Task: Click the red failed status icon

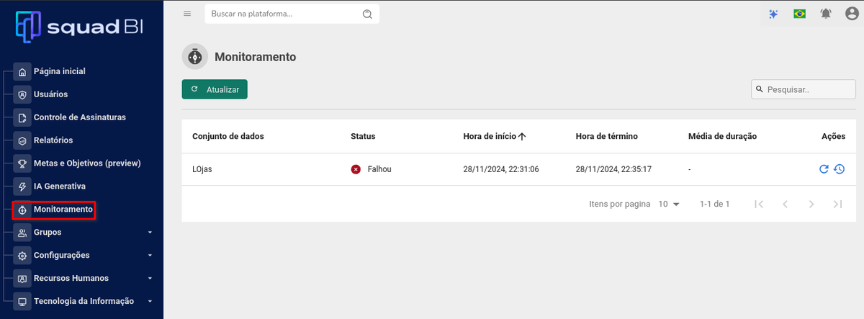Action: (x=356, y=169)
